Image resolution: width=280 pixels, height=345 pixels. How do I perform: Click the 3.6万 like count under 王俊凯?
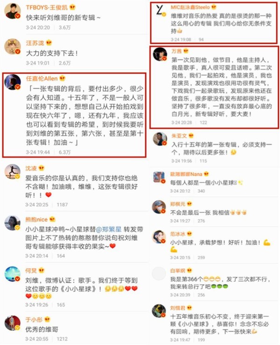coord(64,27)
